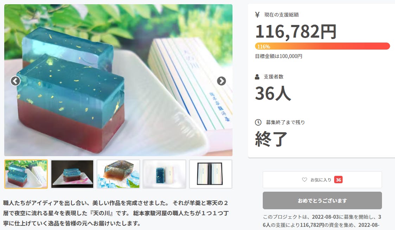The image size is (395, 230).
Task: Click the large main product photo
Action: pyautogui.click(x=119, y=80)
